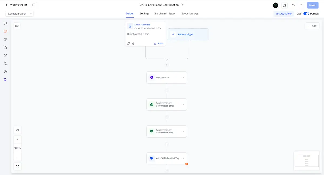Go back to Workflows list

(16, 5)
